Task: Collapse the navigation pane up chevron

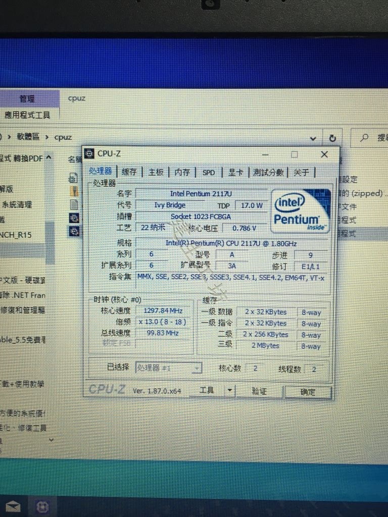Action: 49,158
